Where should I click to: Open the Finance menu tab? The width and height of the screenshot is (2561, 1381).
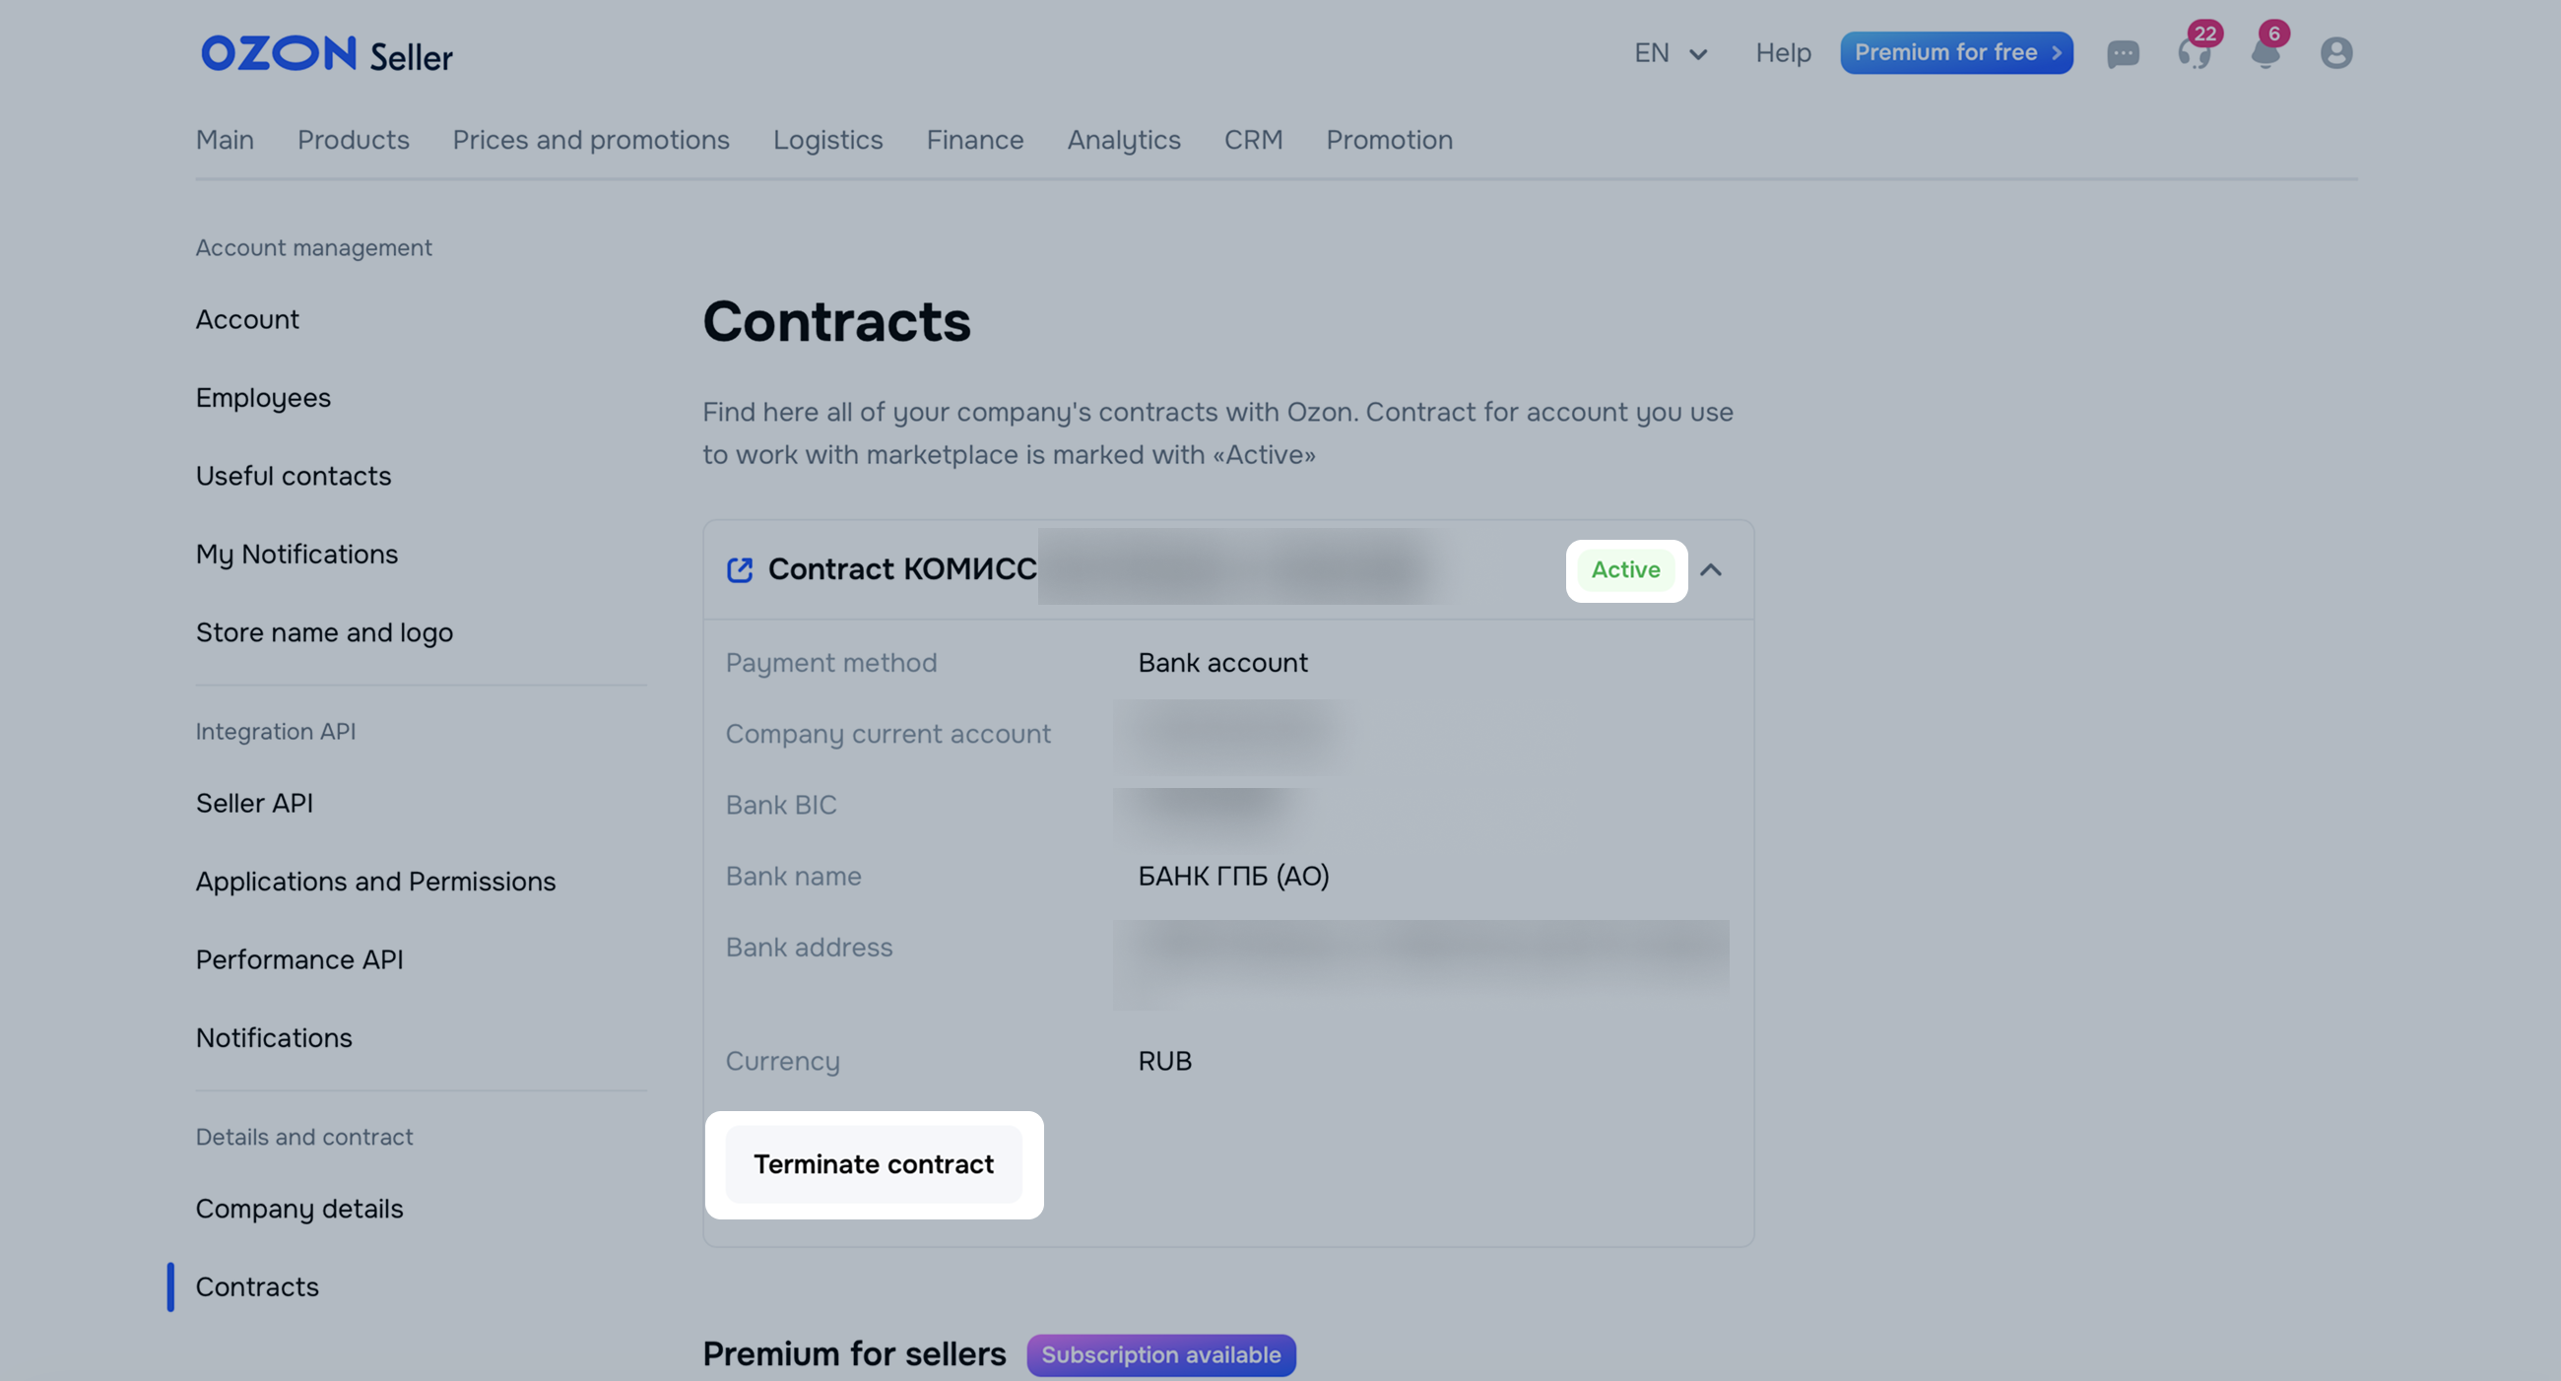(974, 140)
